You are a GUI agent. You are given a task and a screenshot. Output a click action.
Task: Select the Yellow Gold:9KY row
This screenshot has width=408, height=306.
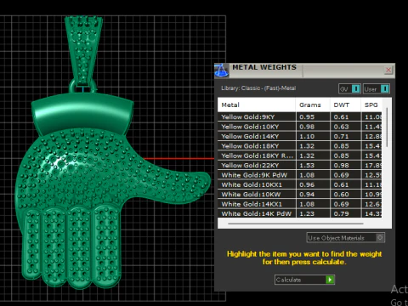pyautogui.click(x=299, y=117)
